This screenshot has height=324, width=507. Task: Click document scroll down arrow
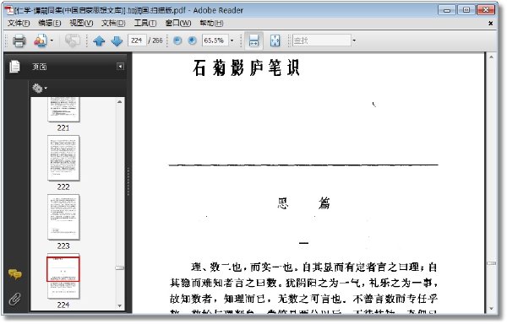click(491, 309)
